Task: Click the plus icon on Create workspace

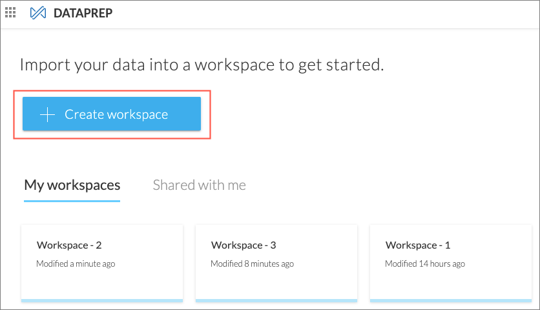Action: pyautogui.click(x=47, y=115)
